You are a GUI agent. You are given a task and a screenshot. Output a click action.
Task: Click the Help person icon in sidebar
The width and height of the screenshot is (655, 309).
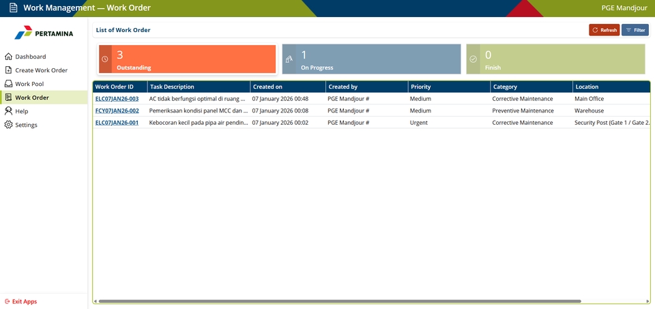[x=8, y=111]
